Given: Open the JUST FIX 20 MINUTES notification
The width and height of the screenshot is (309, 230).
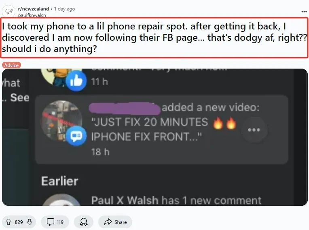Looking at the screenshot, I should [x=162, y=130].
